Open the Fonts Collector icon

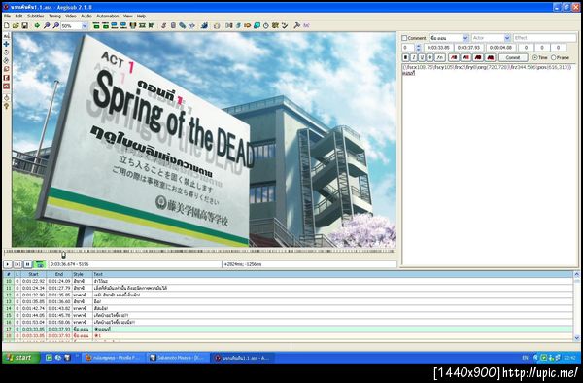[191, 25]
